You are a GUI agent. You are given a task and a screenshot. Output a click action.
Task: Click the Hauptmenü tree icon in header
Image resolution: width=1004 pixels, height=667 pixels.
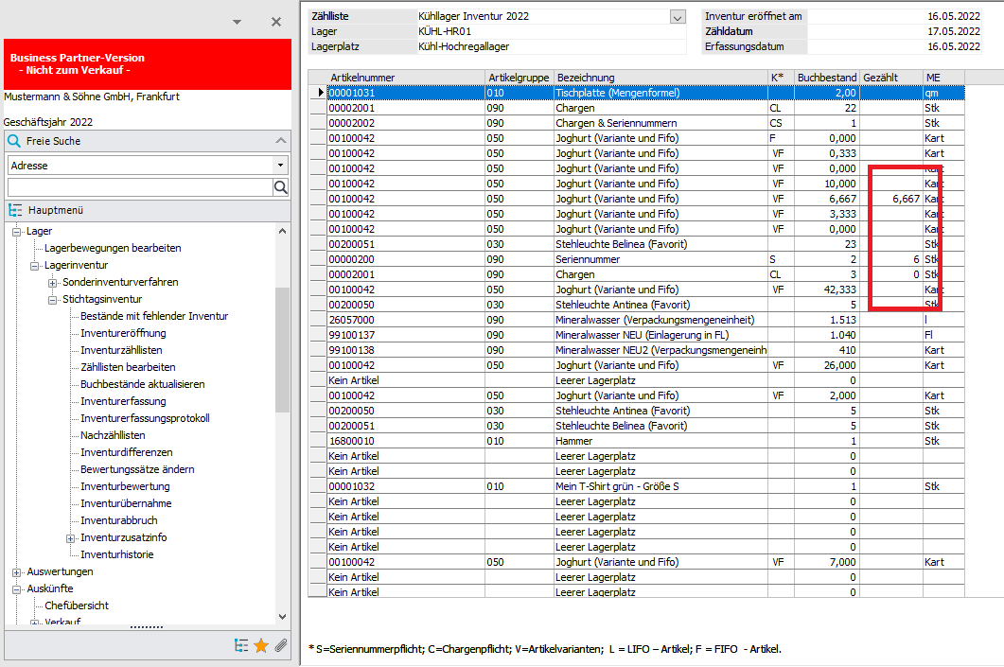pos(15,210)
